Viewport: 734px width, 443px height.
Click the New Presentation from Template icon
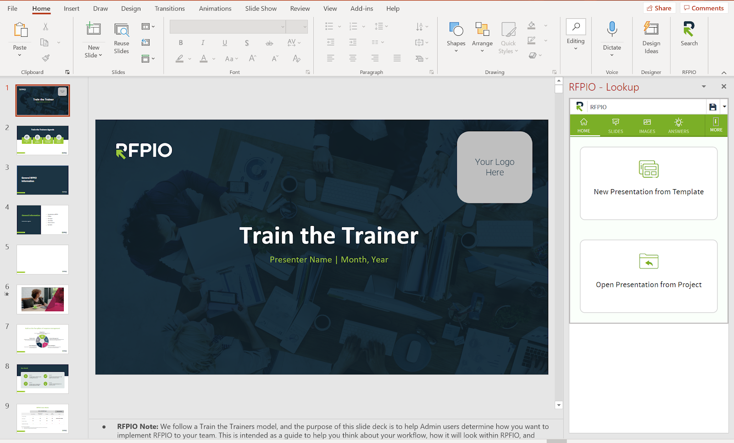click(649, 169)
